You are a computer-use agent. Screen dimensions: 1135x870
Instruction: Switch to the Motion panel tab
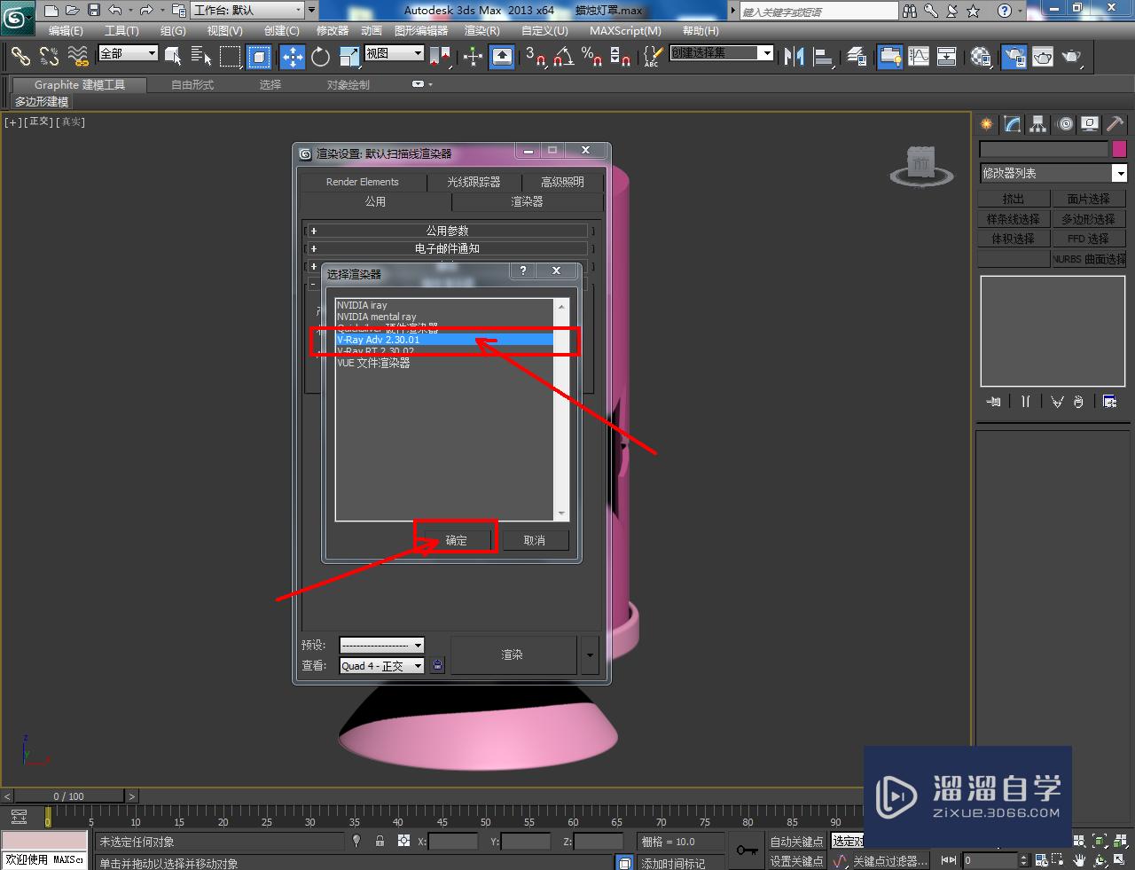tap(1064, 124)
